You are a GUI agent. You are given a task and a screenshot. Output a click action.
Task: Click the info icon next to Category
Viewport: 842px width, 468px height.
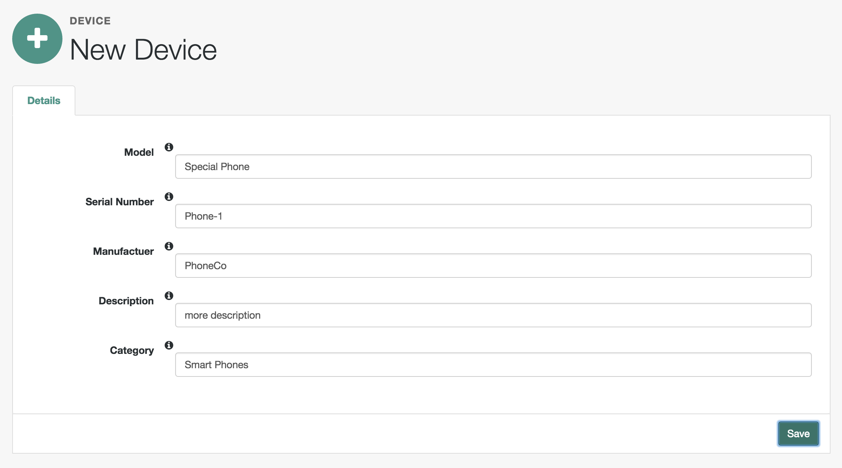(x=169, y=345)
